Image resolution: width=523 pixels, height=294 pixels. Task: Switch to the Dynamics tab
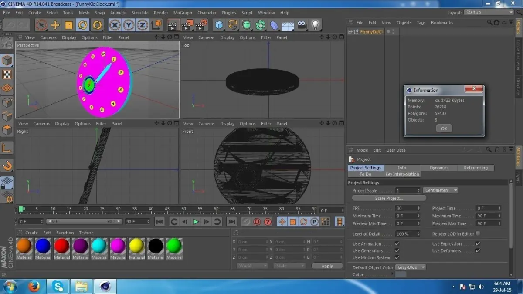[439, 168]
